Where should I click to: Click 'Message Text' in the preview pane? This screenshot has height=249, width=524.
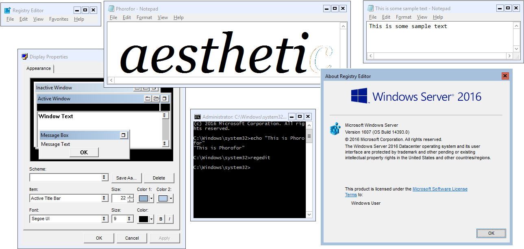click(55, 144)
